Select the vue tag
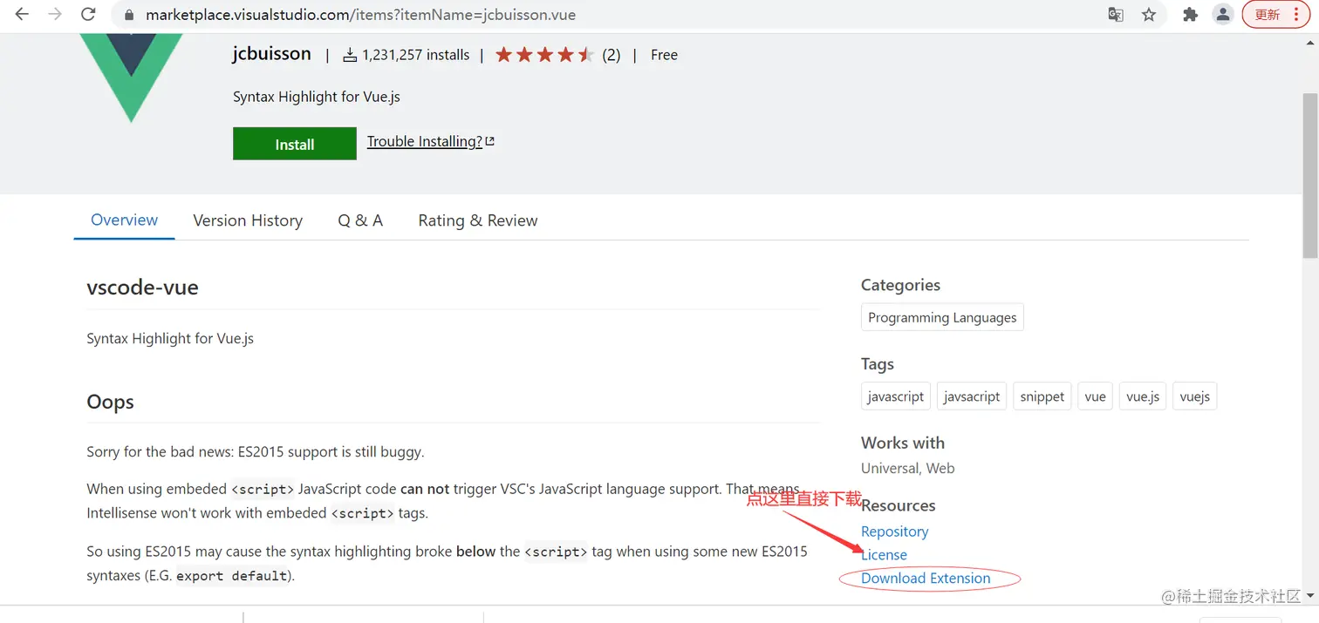1319x623 pixels. (1096, 396)
